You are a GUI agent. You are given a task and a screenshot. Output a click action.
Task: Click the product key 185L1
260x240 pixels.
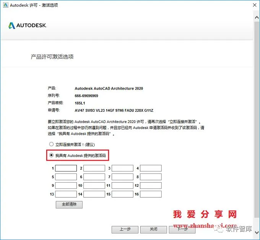point(80,103)
